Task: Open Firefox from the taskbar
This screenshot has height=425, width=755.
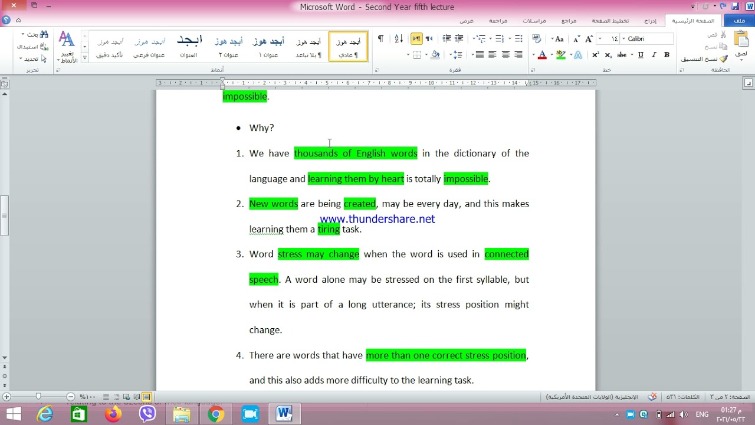Action: (x=113, y=414)
